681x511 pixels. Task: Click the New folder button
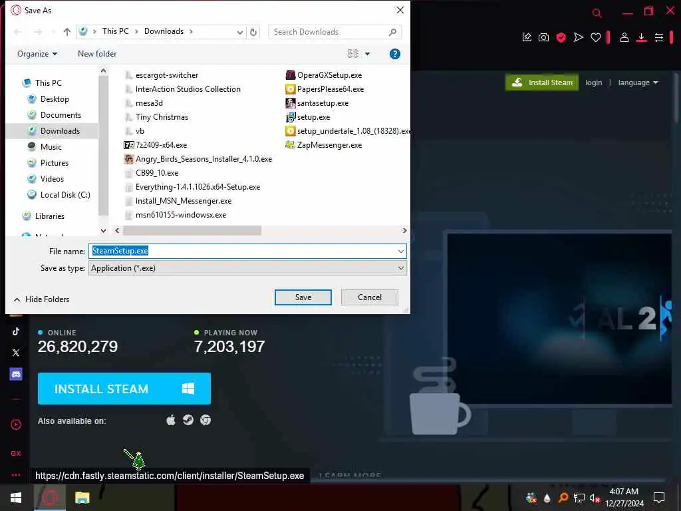point(97,54)
